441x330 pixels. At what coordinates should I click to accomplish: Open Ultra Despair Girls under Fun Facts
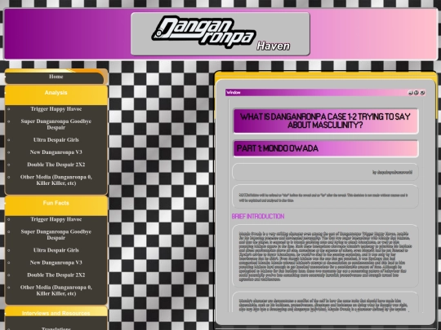(x=56, y=250)
